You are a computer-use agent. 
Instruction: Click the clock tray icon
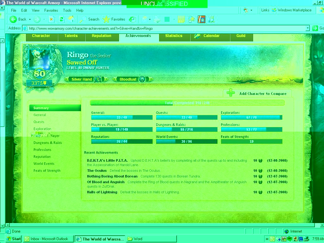click(x=272, y=239)
